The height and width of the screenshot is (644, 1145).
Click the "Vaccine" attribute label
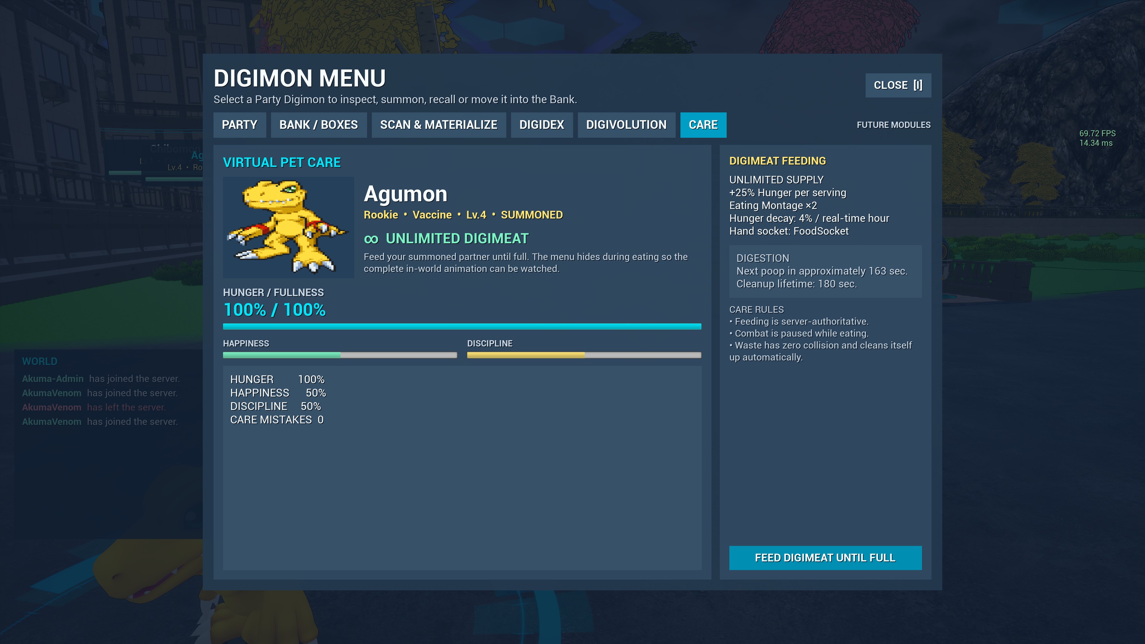tap(432, 215)
